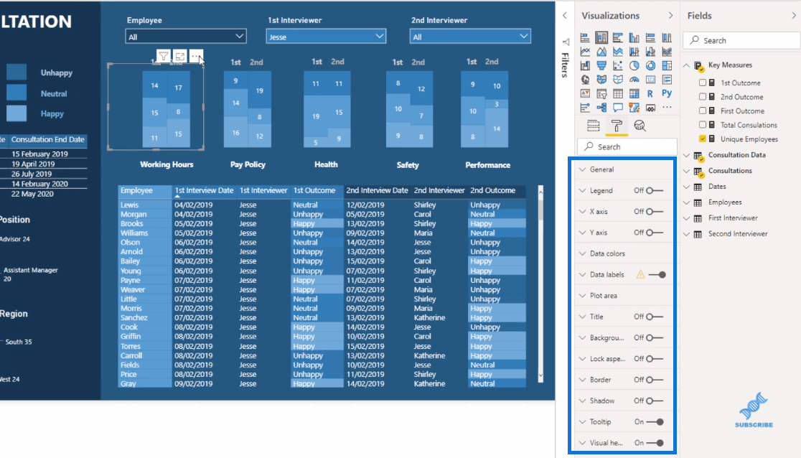This screenshot has height=458, width=801.
Task: Sort by 2nd Outcome column header
Action: pyautogui.click(x=493, y=191)
